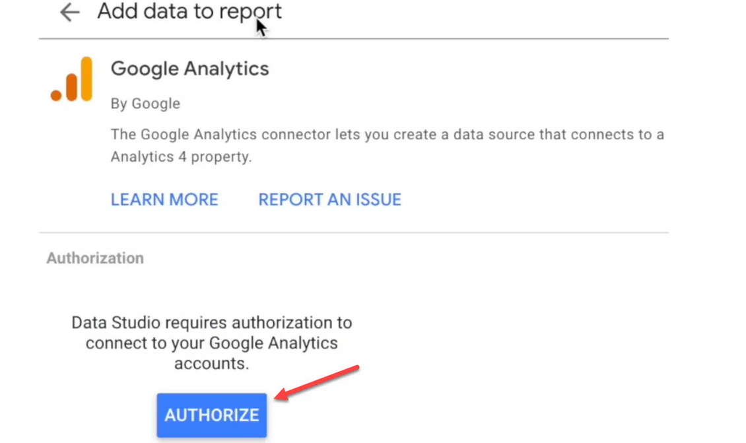Click the divider line below page title
Screen dimensions: 746x443
pyautogui.click(x=353, y=38)
